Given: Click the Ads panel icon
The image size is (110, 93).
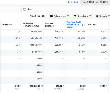Looking at the screenshot, I should click(25, 9).
